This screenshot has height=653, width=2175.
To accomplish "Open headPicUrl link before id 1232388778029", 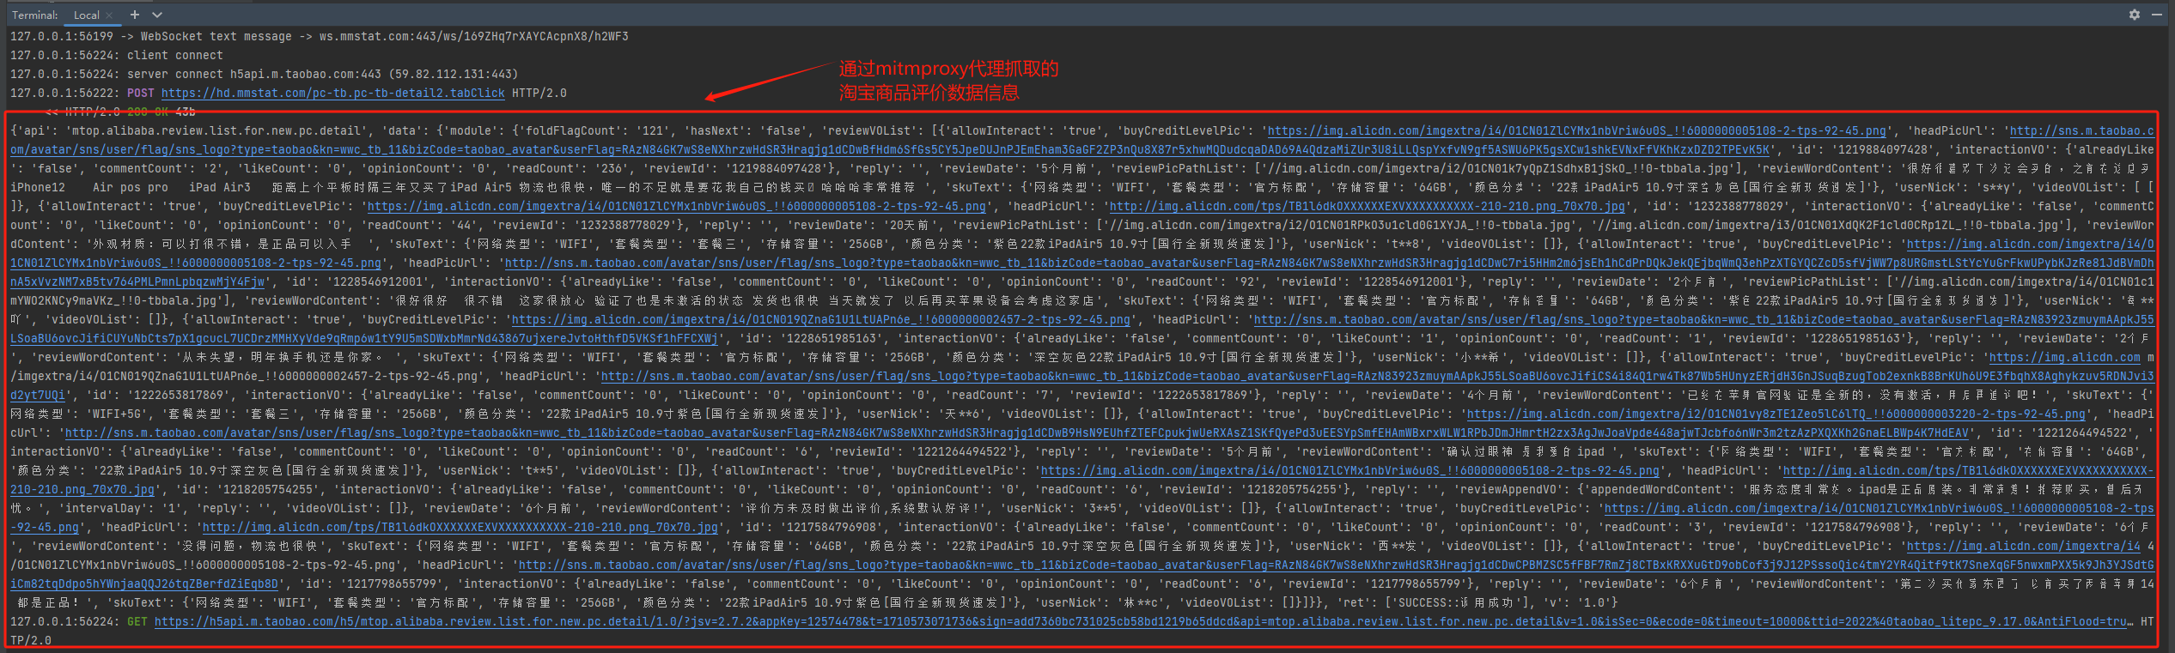I will point(1367,207).
